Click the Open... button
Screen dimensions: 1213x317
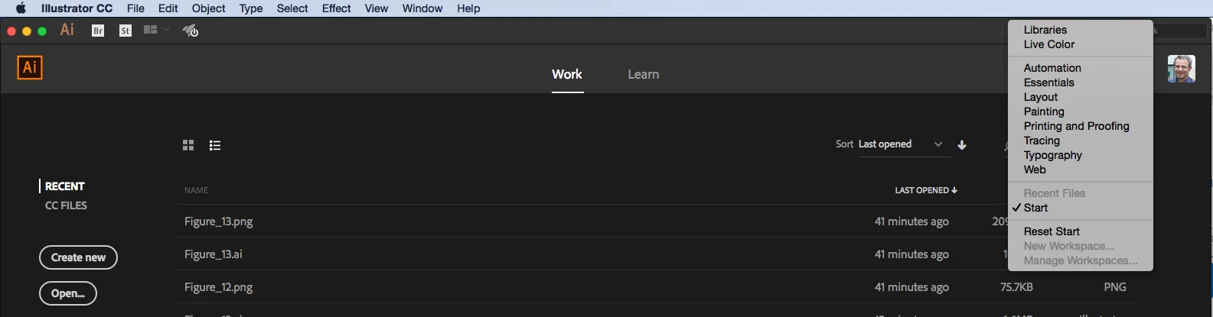pos(68,293)
